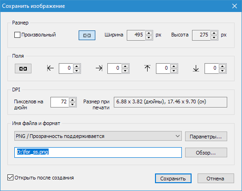This screenshot has height=191, width=242.
Task: Toggle the width-height aspect ratio lock icon
Action: coord(87,35)
